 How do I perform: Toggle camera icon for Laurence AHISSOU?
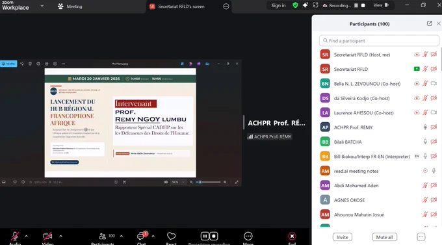click(x=434, y=113)
